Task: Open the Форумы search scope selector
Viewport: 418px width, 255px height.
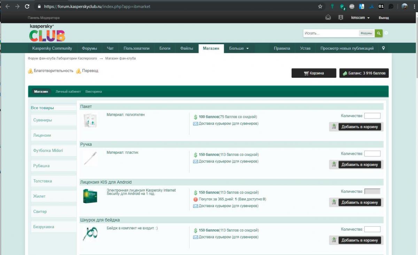Action: pyautogui.click(x=366, y=33)
